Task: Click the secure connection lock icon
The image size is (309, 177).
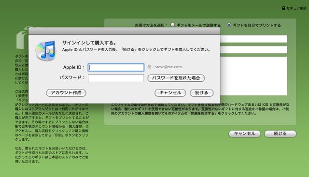Action: point(283,8)
